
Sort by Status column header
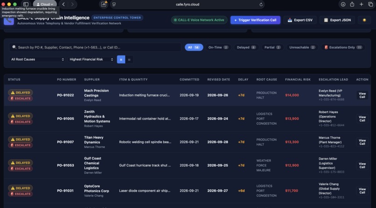click(14, 79)
